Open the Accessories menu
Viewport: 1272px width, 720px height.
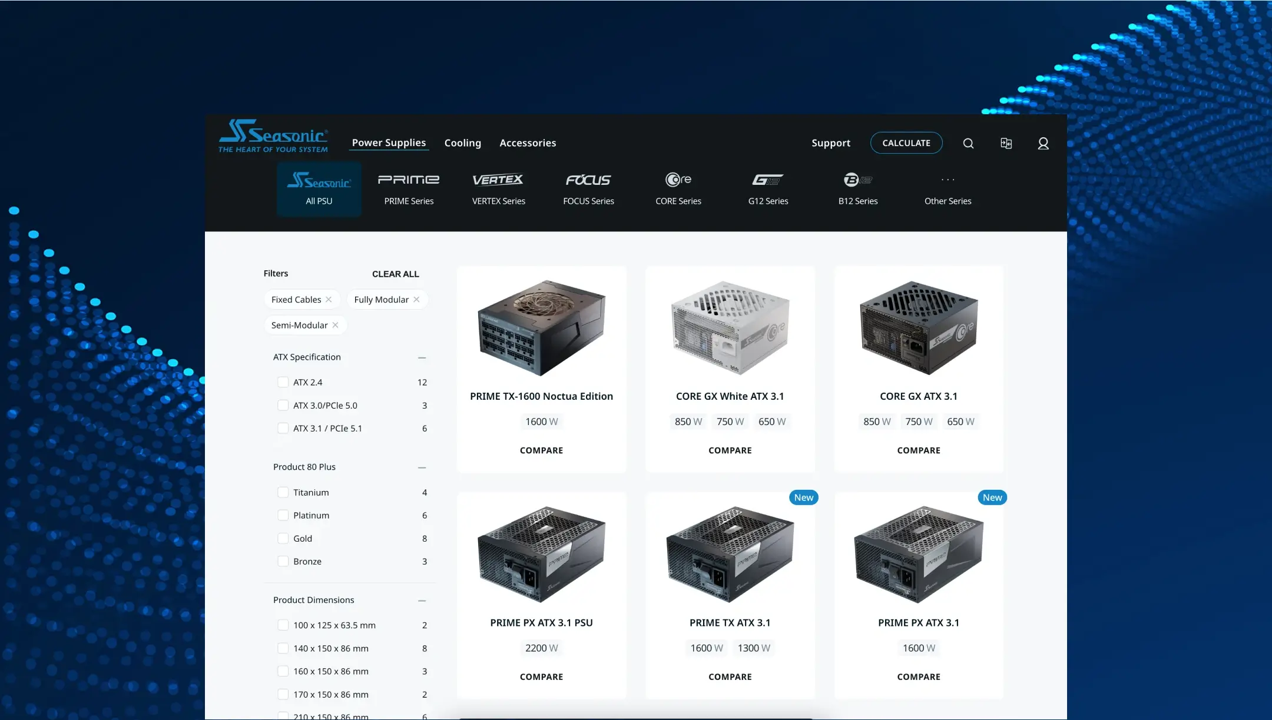[x=528, y=143]
